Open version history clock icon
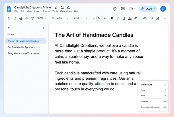 click(x=115, y=9)
